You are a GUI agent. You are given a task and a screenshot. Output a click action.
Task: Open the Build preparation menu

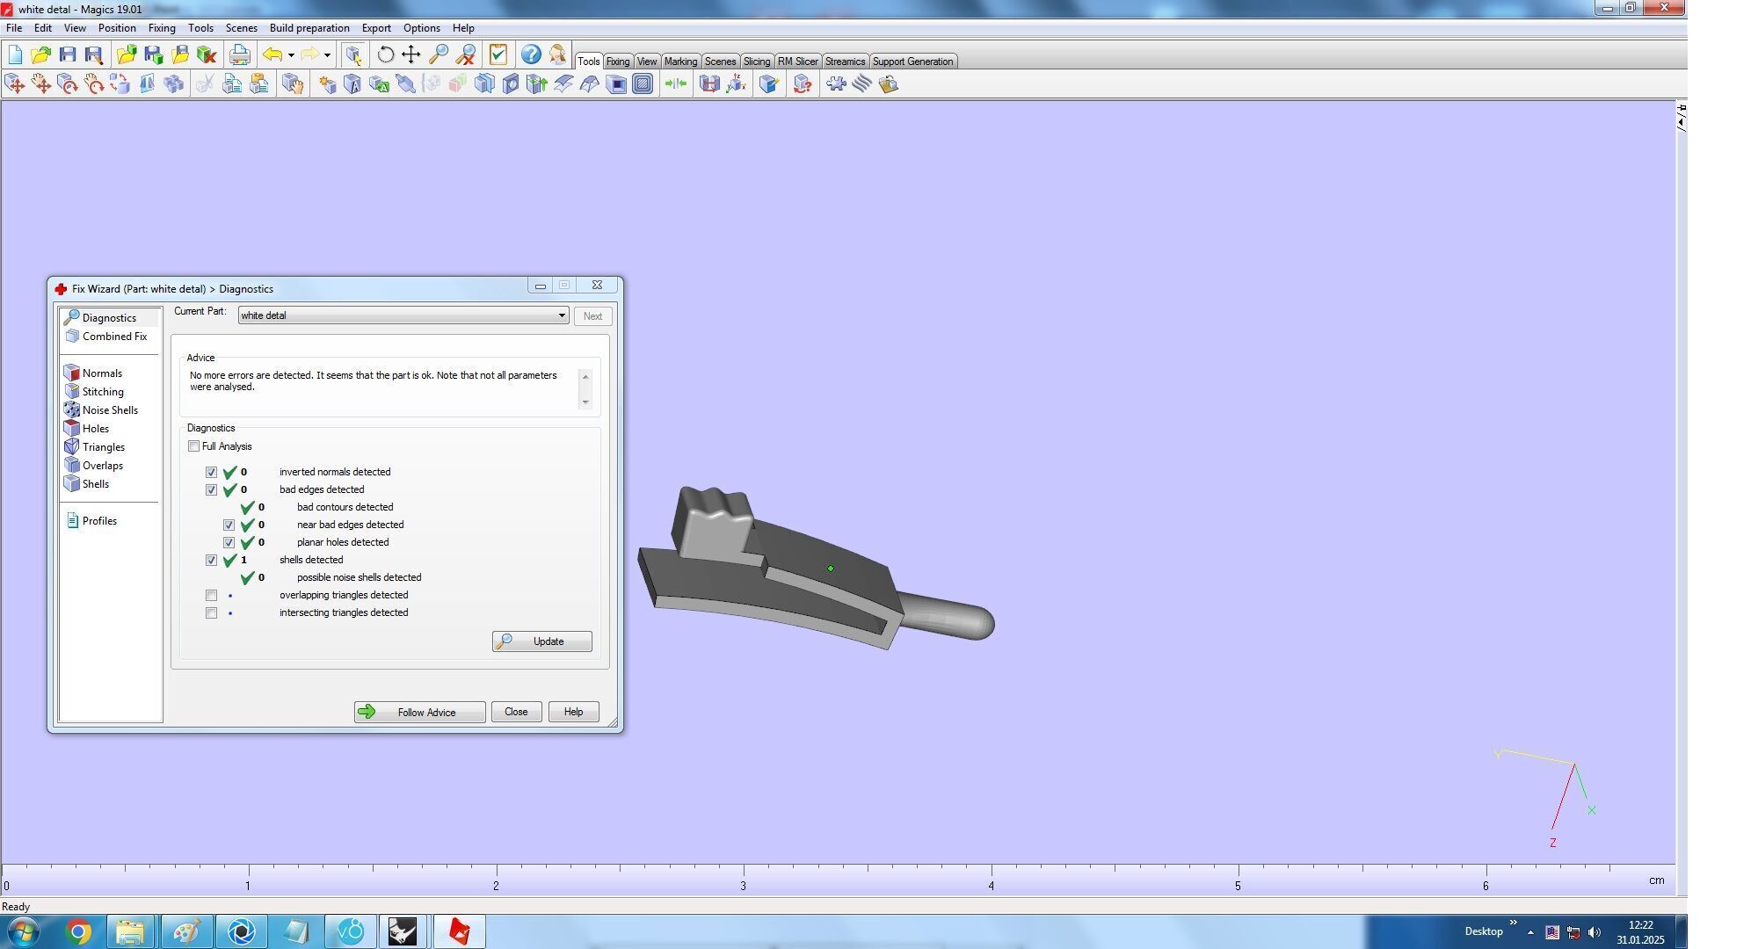[x=309, y=28]
